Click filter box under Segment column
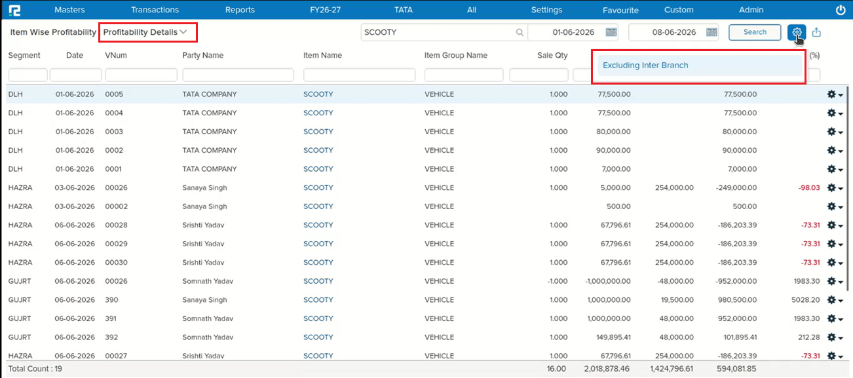 point(28,75)
